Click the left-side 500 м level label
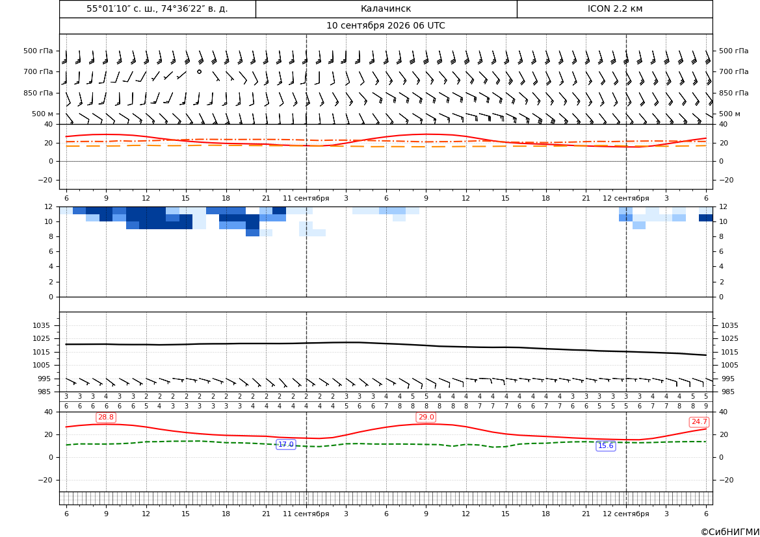Screen dimensions: 760x537 43,114
